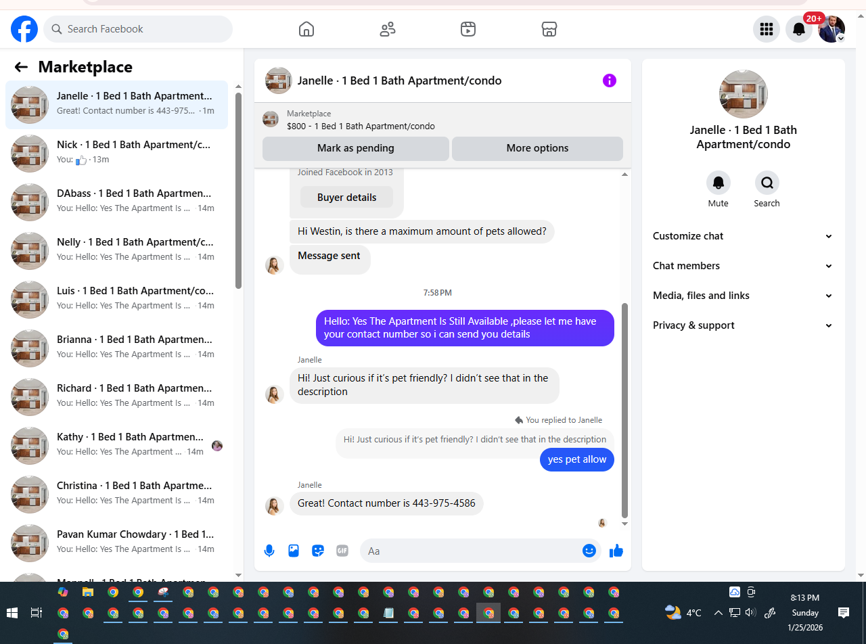Viewport: 866px width, 644px height.
Task: Click the More options button
Action: pos(537,148)
